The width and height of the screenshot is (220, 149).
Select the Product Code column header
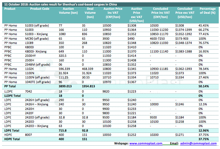coord(39,9)
